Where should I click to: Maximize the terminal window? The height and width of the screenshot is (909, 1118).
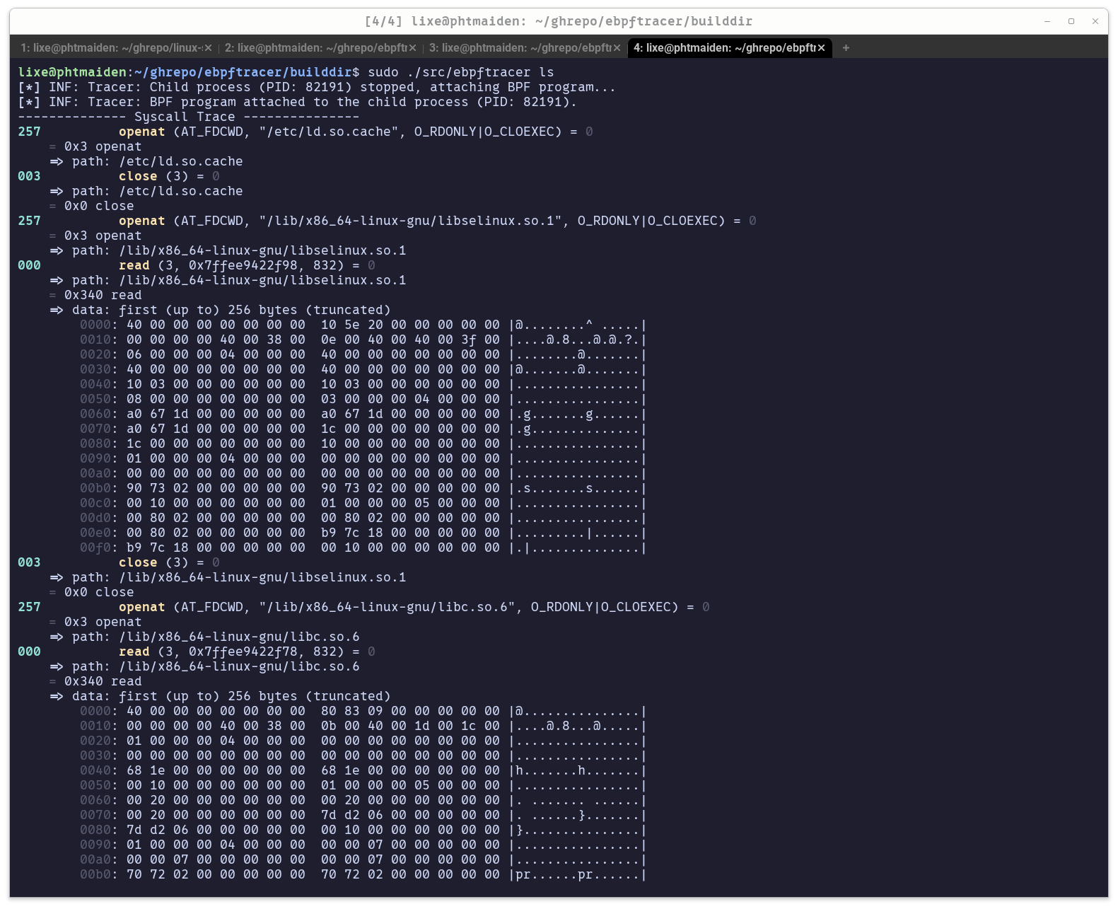click(x=1071, y=21)
